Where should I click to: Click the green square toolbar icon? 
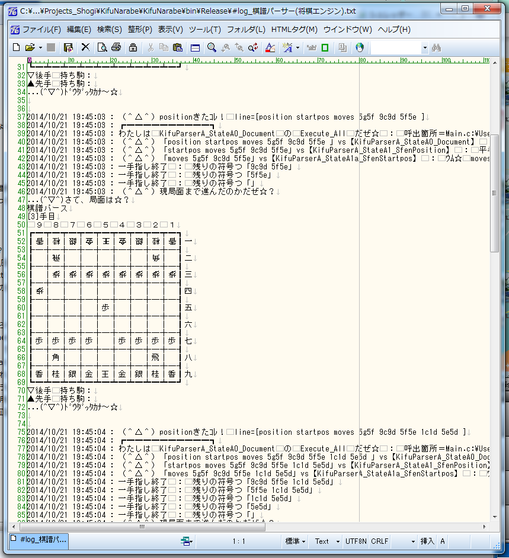click(x=325, y=47)
